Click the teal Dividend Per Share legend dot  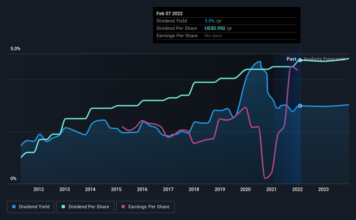click(63, 207)
